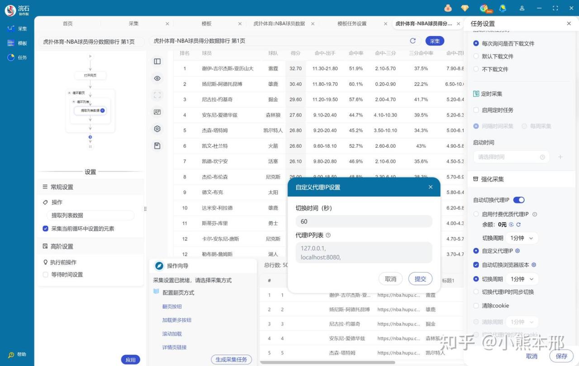The image size is (579, 366).
Task: Open 帮助 at the sidebar bottom
Action: (17, 355)
